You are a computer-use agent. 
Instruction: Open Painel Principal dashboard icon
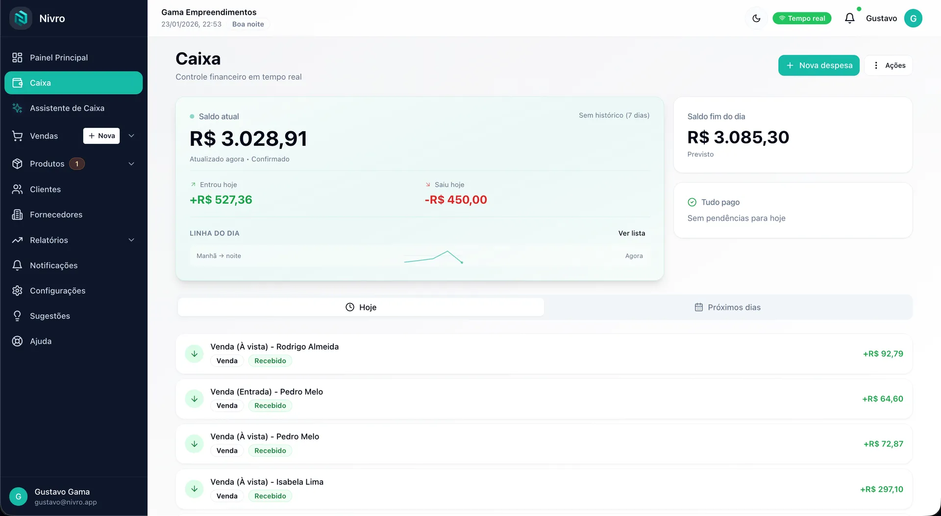[x=17, y=58]
